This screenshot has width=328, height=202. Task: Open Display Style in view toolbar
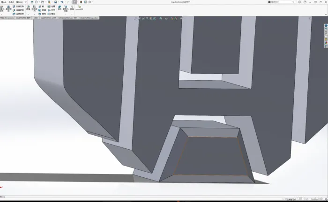[x=160, y=19]
